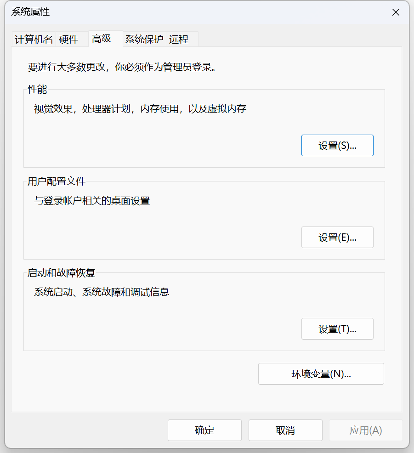This screenshot has width=414, height=453.
Task: Select the 高级 tab
Action: click(102, 39)
